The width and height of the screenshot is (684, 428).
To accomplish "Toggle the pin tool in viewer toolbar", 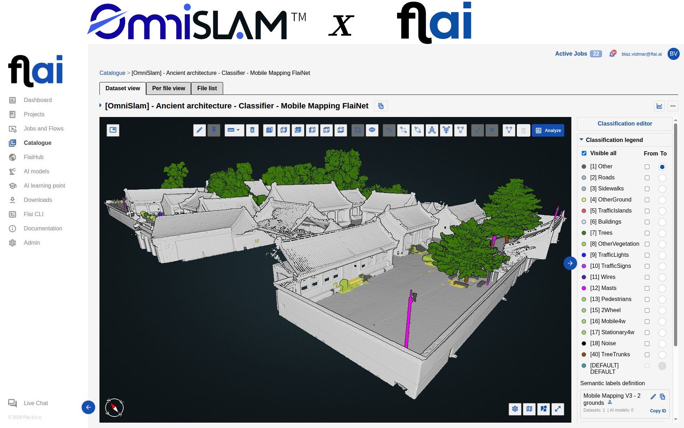I will coord(214,130).
